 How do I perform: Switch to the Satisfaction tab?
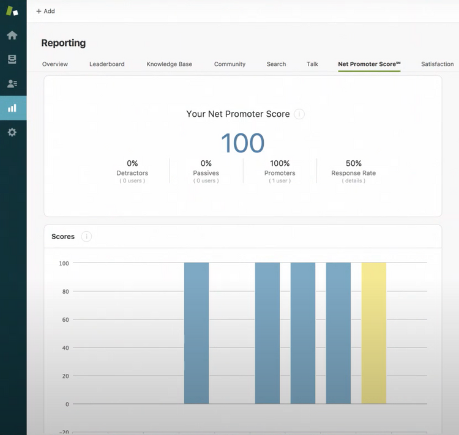click(438, 64)
